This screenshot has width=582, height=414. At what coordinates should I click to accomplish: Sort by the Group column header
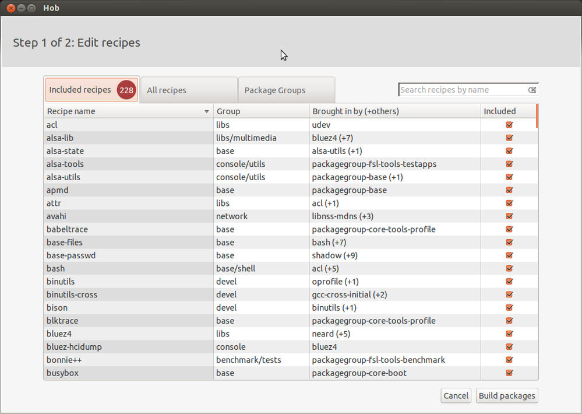point(262,111)
